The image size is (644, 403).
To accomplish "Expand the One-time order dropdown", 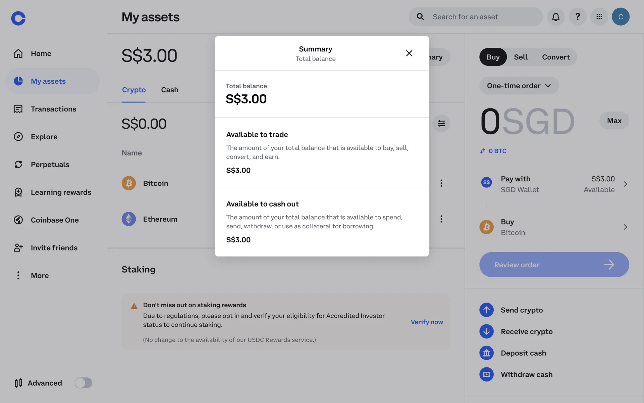I will pyautogui.click(x=519, y=86).
